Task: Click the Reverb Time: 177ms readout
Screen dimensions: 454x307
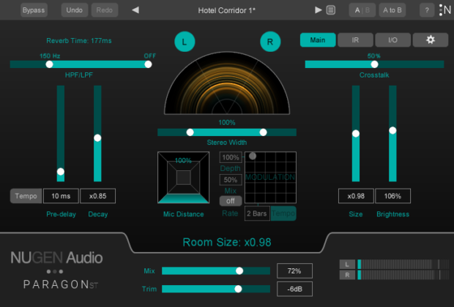Action: (79, 41)
